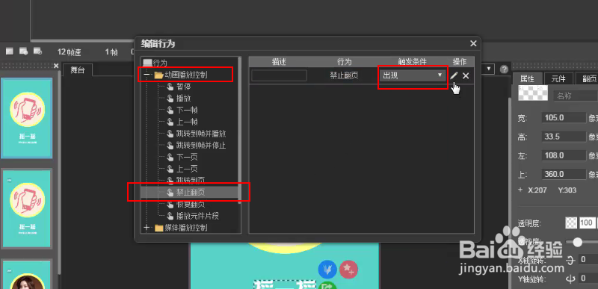
Task: Switch to the 翻页 tab
Action: coord(588,79)
